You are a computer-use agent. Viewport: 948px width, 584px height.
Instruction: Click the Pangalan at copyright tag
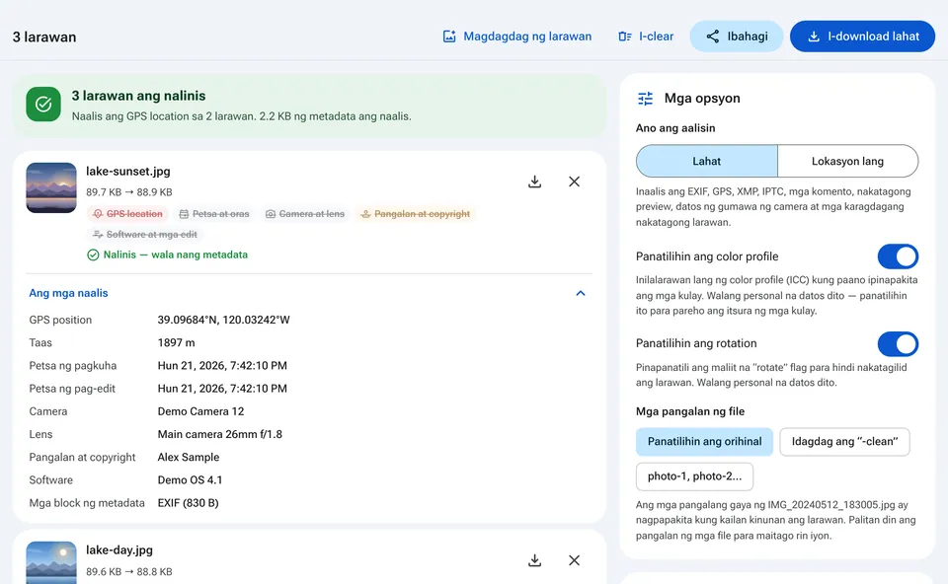tap(416, 214)
